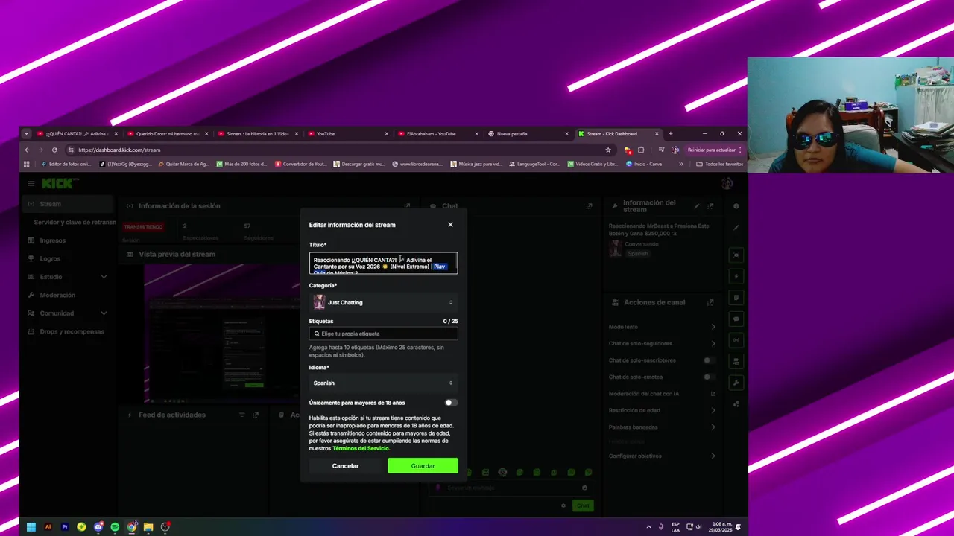Image resolution: width=954 pixels, height=536 pixels.
Task: Expand the Modo lento option
Action: pyautogui.click(x=663, y=327)
